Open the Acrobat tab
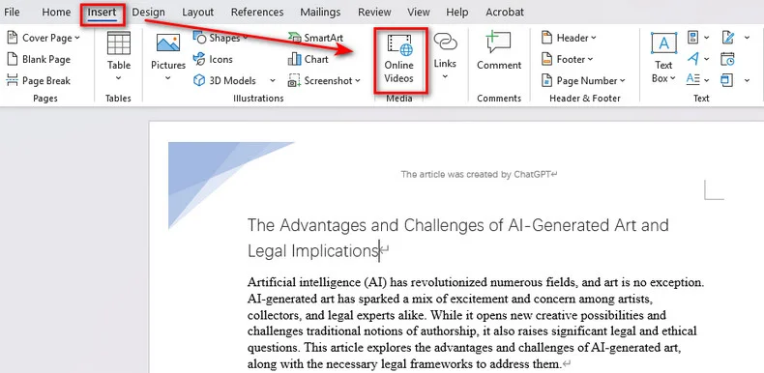Image resolution: width=764 pixels, height=373 pixels. click(x=505, y=13)
